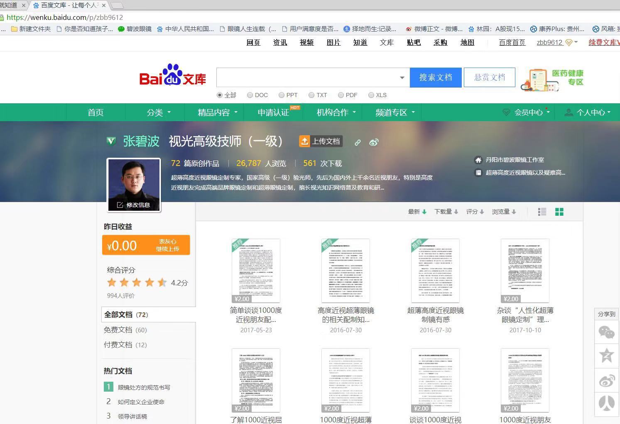Open the search box suggestion dropdown arrow
620x424 pixels.
coord(402,78)
